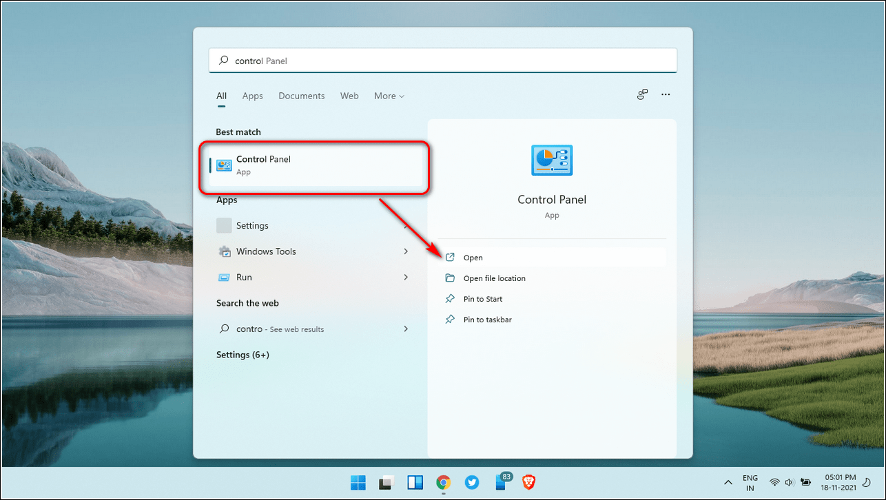
Task: Click Open in the Control Panel actions
Action: click(473, 258)
